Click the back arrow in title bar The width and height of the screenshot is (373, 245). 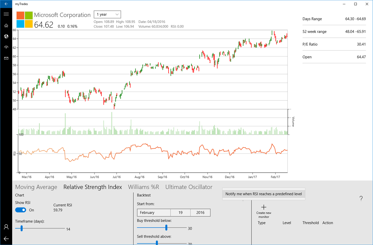point(6,4)
